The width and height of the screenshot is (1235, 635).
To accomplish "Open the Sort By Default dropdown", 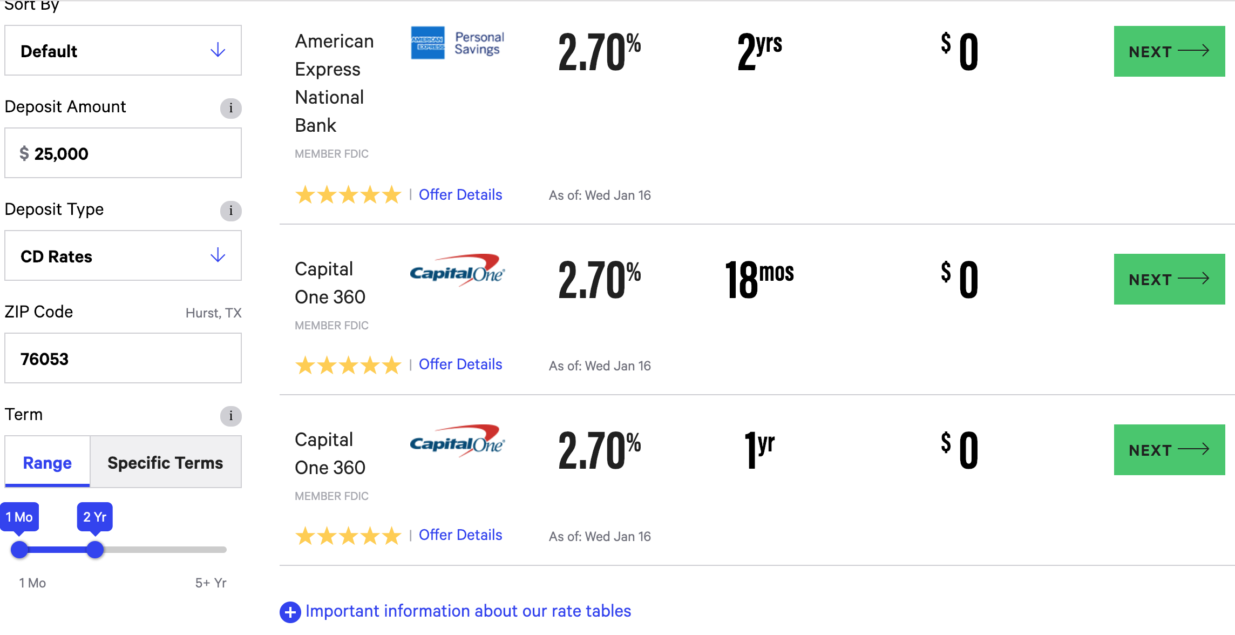I will point(123,51).
